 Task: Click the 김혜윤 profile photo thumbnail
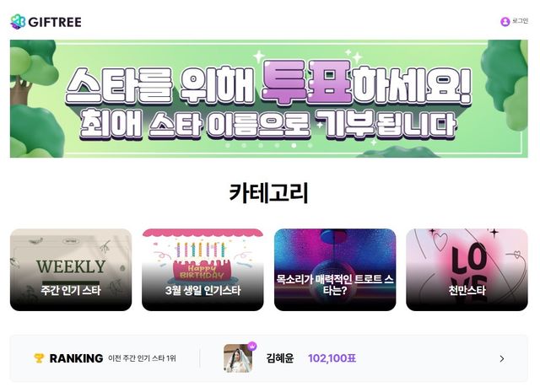coord(238,358)
